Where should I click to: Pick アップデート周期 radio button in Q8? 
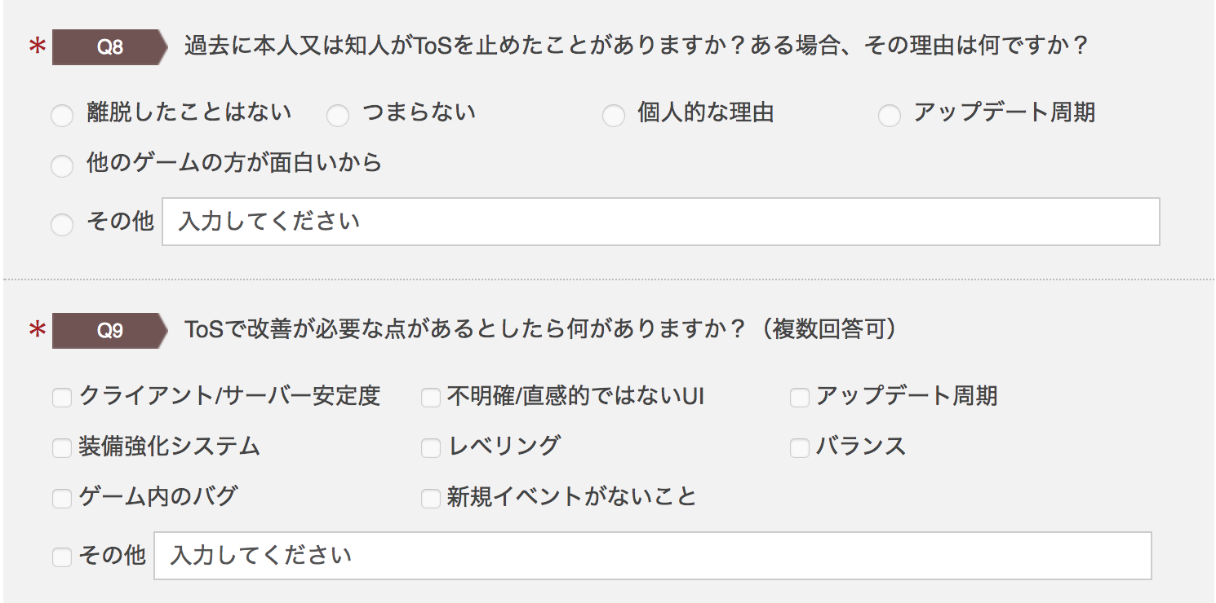pos(890,116)
